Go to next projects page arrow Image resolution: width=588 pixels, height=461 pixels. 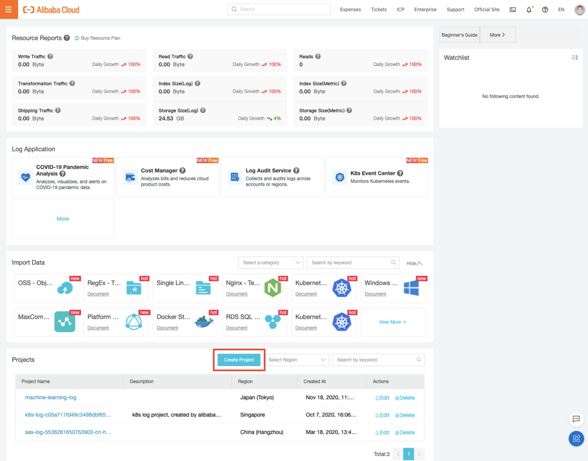[x=419, y=454]
